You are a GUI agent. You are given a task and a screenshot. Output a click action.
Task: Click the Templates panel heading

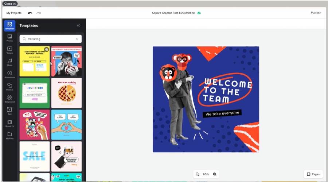click(x=29, y=25)
